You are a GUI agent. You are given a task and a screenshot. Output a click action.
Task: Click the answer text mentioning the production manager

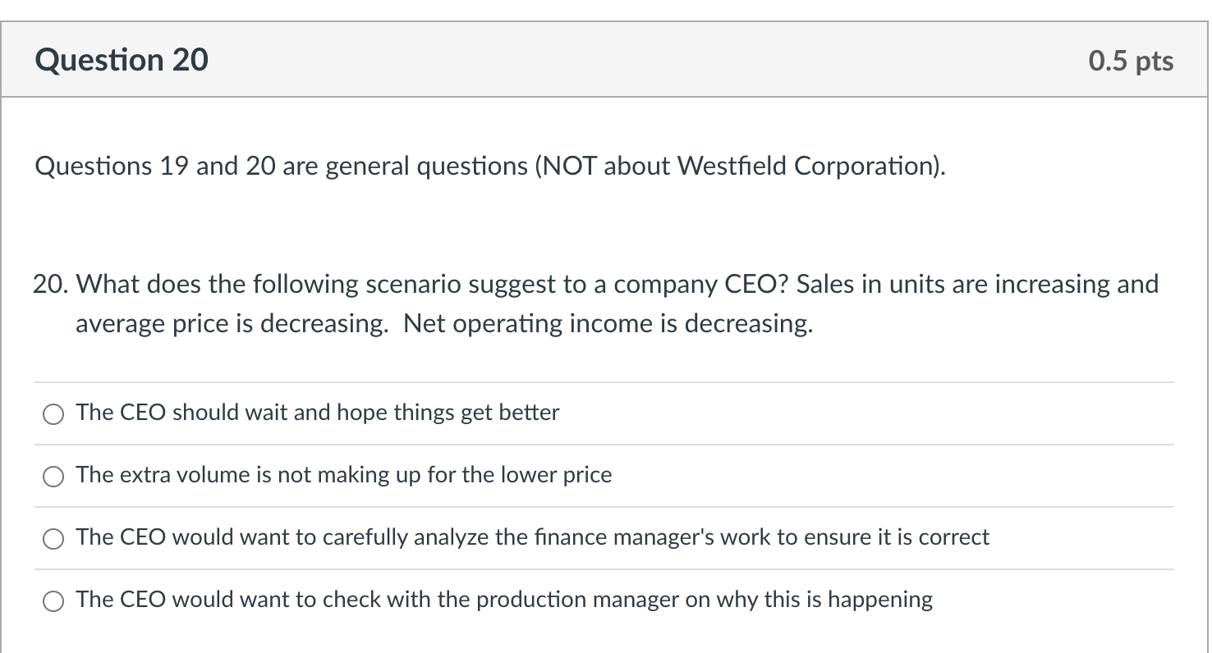(x=504, y=600)
